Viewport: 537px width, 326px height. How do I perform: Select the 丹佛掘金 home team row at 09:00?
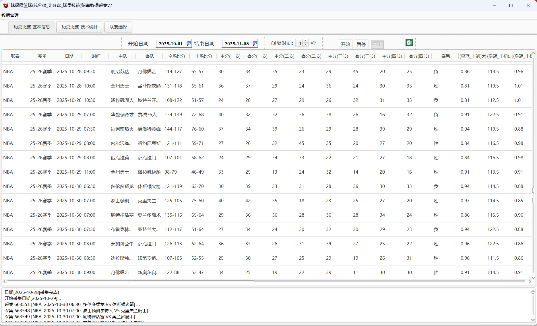click(267, 272)
